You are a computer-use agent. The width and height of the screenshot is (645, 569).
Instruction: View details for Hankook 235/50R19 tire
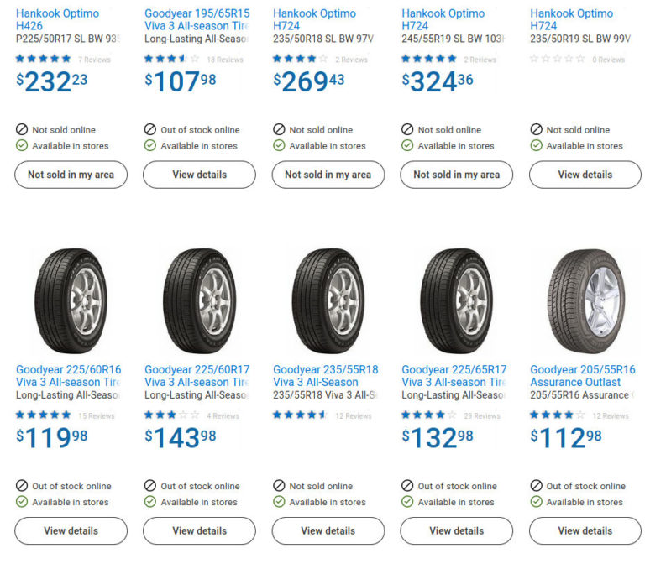pyautogui.click(x=585, y=175)
